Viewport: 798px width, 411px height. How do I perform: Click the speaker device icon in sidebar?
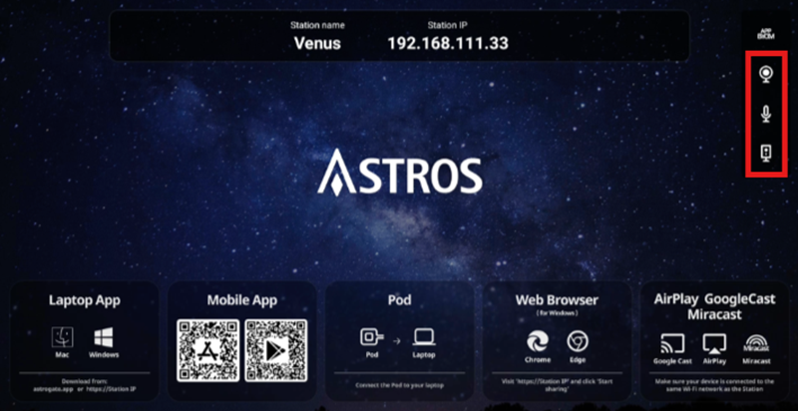click(765, 152)
